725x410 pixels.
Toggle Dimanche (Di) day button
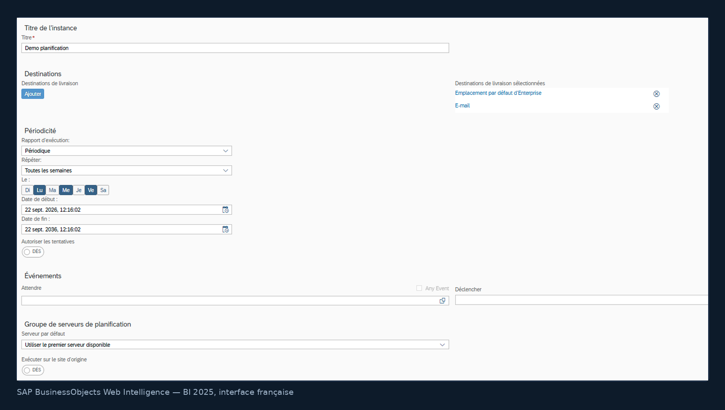(x=27, y=190)
